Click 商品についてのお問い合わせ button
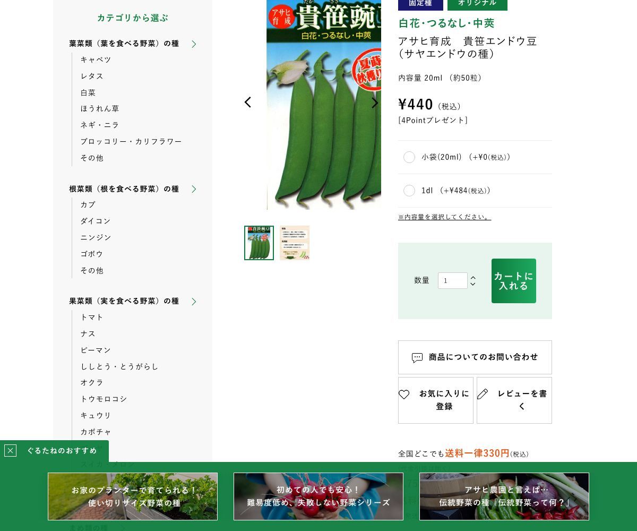The width and height of the screenshot is (637, 531). click(475, 357)
